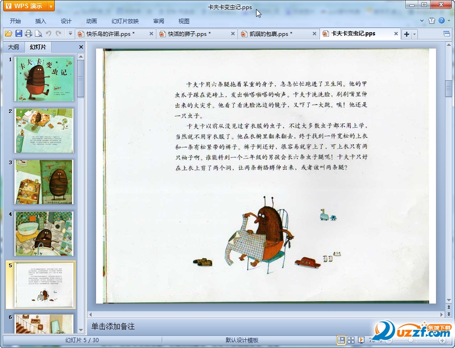Select slide 3 thumbnail

tap(44, 182)
